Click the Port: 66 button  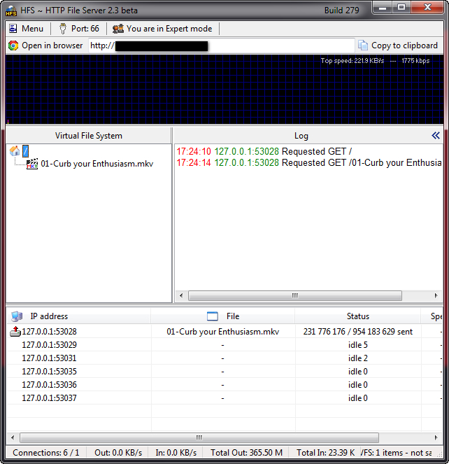point(78,29)
